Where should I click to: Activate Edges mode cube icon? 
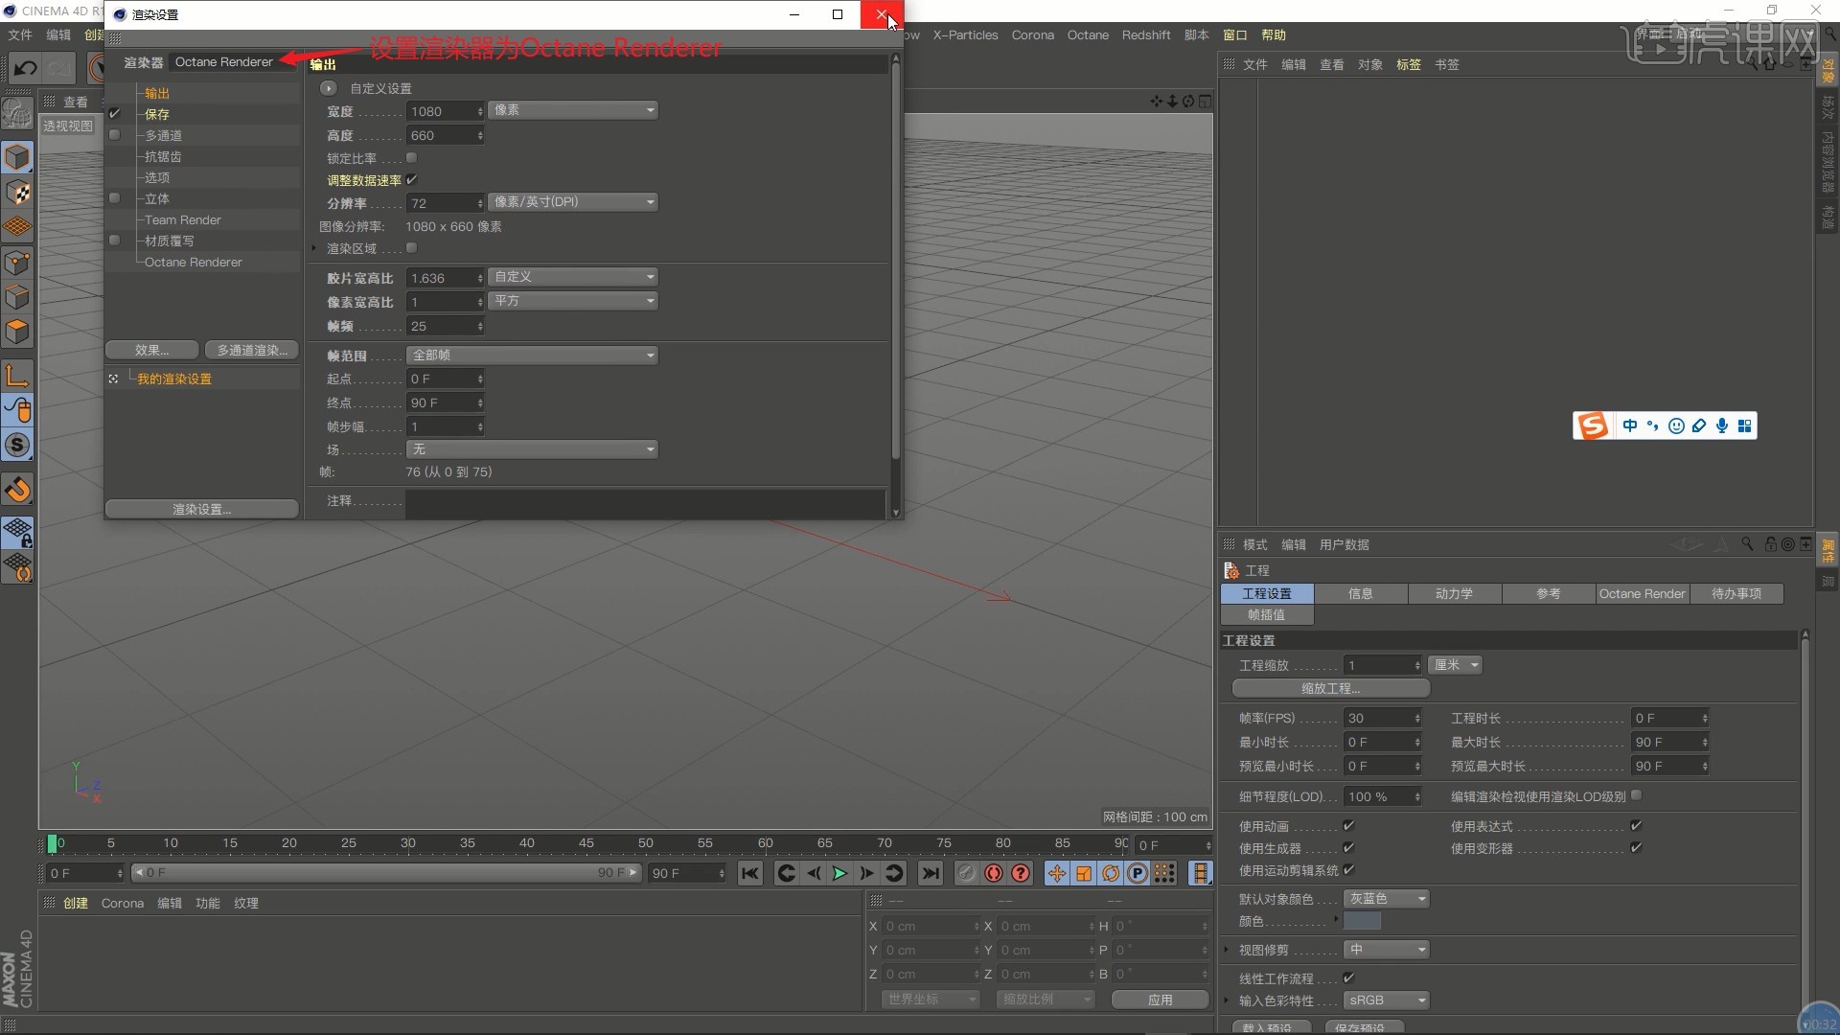(17, 297)
